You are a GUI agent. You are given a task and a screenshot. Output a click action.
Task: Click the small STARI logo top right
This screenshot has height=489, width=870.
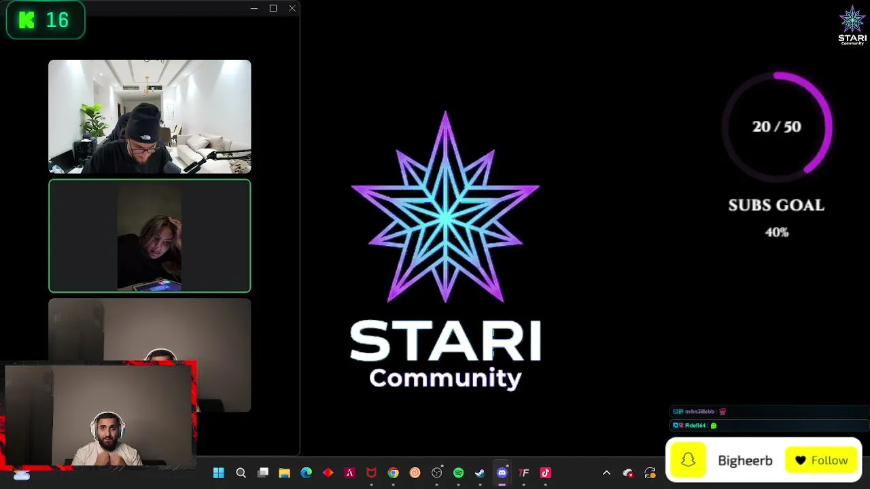click(x=852, y=25)
